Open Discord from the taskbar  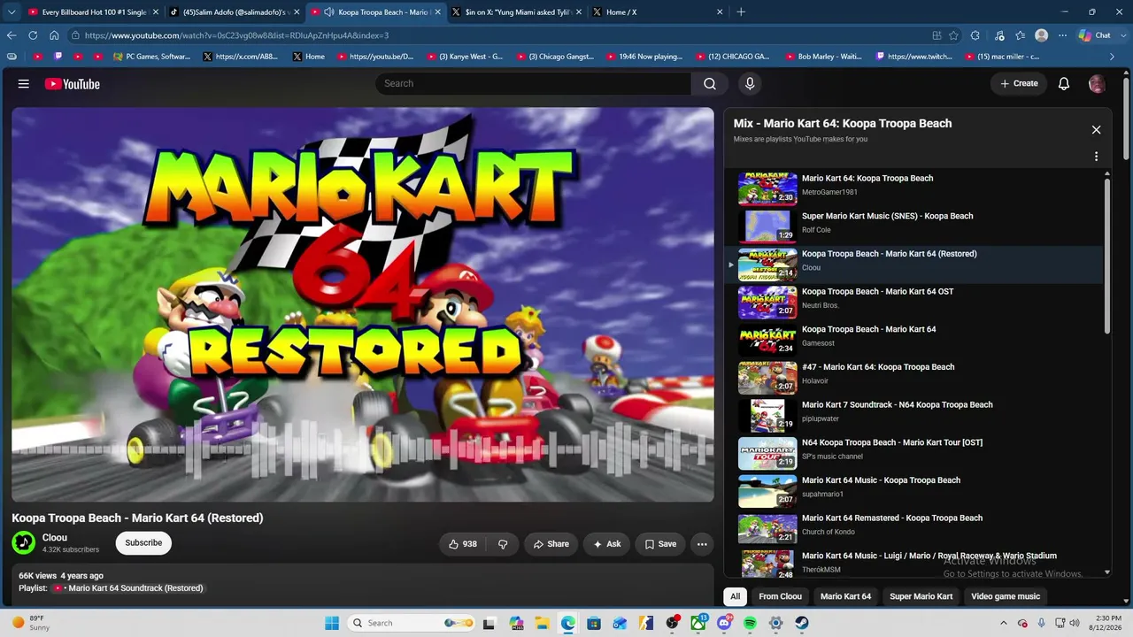point(724,623)
